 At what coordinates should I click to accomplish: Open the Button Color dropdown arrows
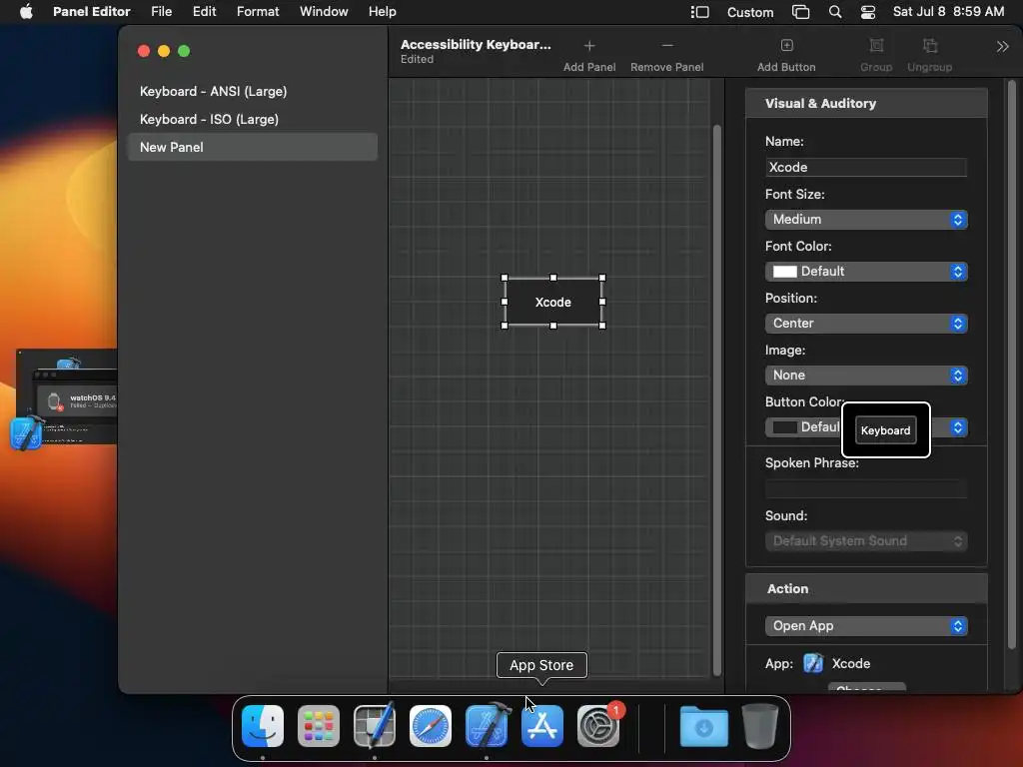(957, 427)
